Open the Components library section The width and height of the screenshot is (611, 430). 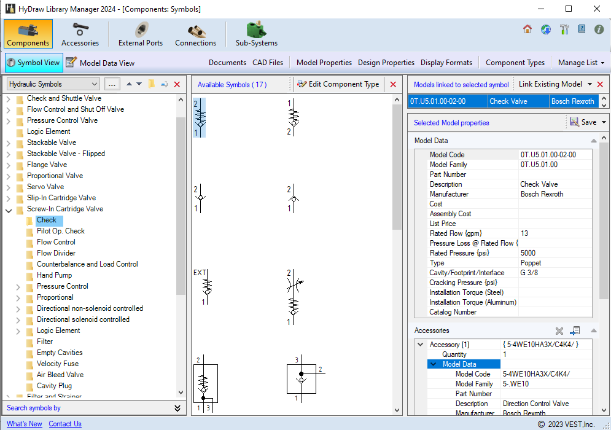(28, 34)
